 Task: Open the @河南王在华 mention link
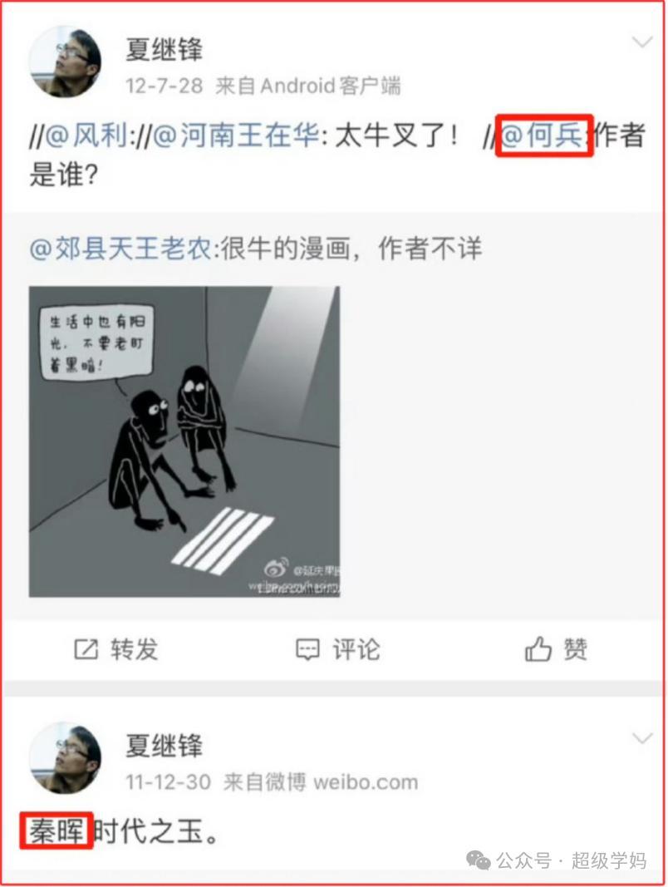point(236,136)
